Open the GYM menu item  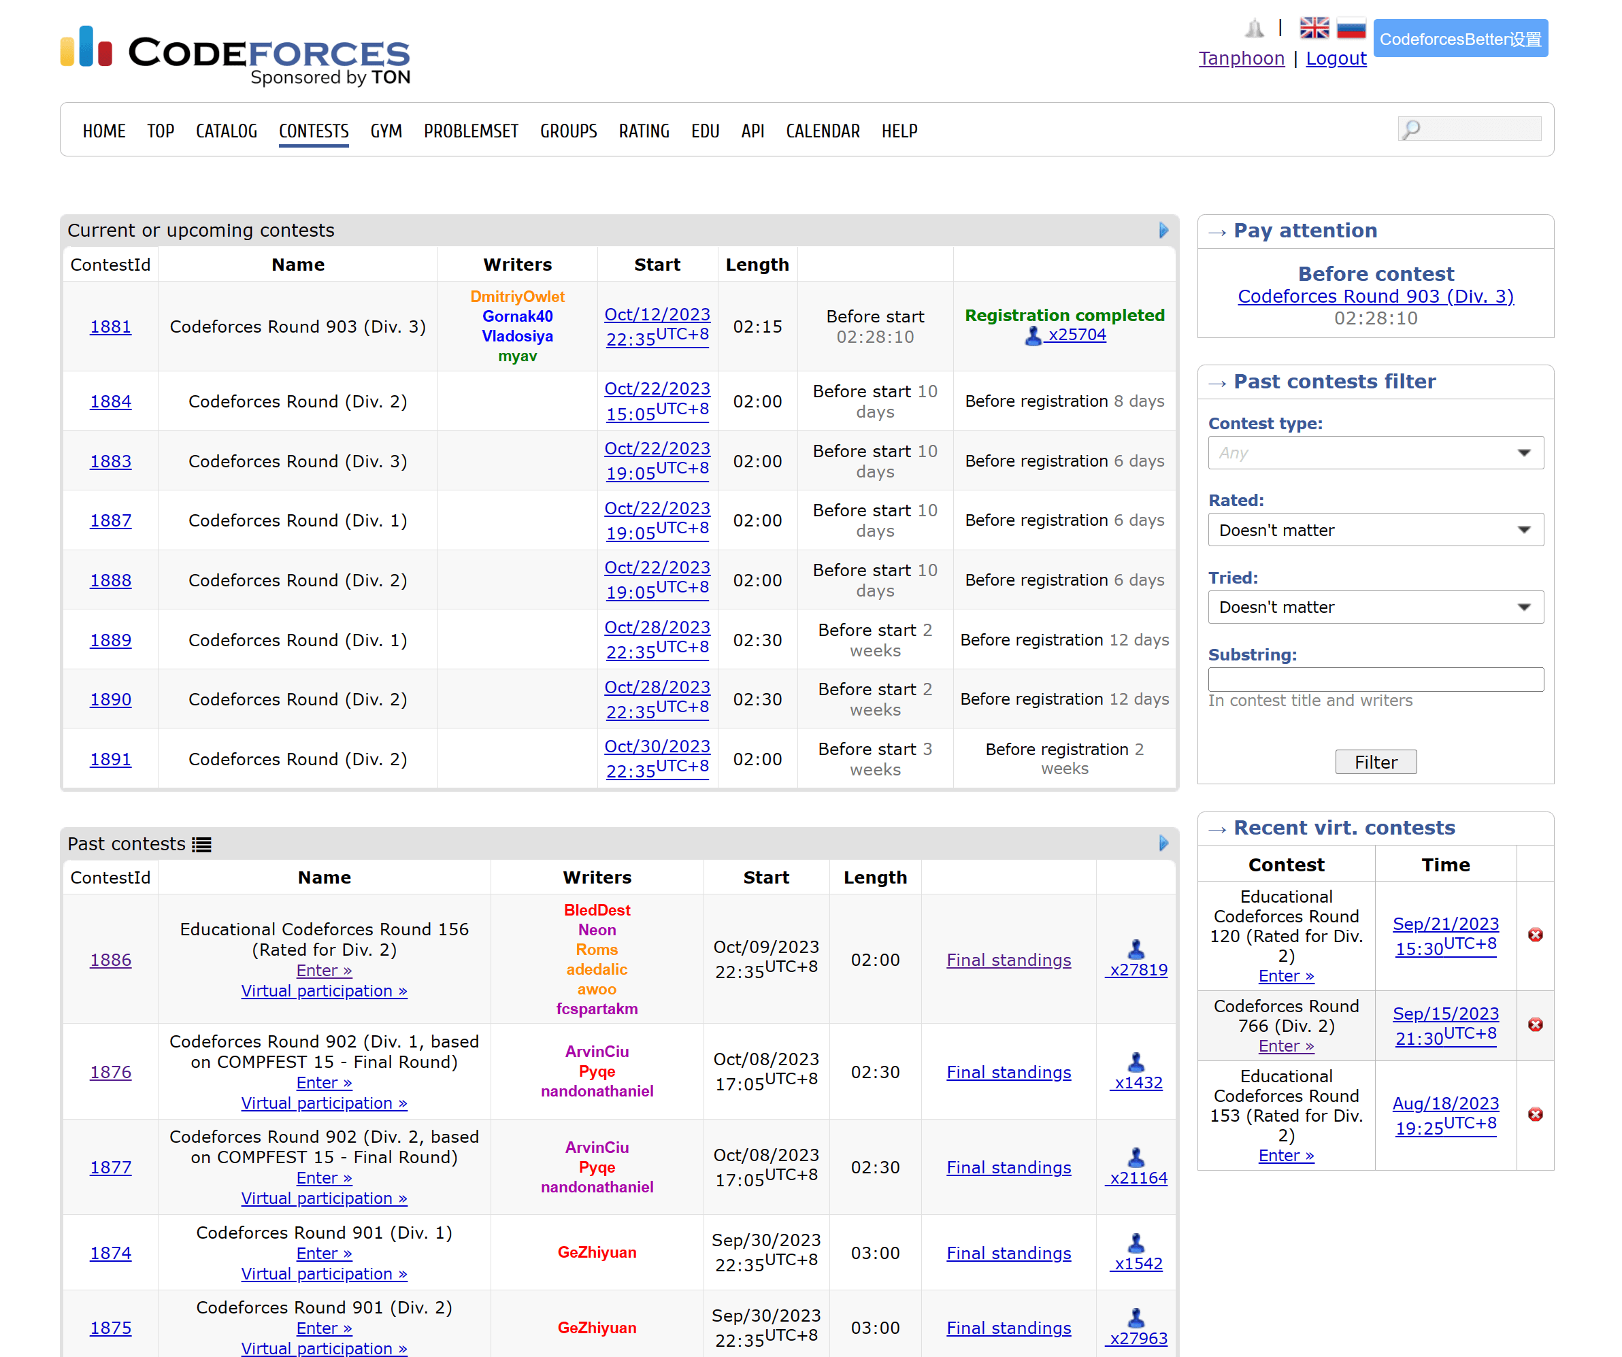tap(386, 131)
